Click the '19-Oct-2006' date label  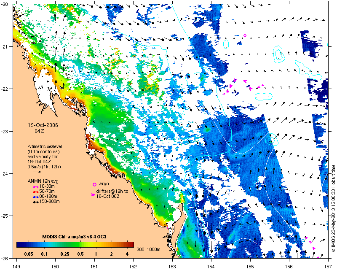click(43, 125)
